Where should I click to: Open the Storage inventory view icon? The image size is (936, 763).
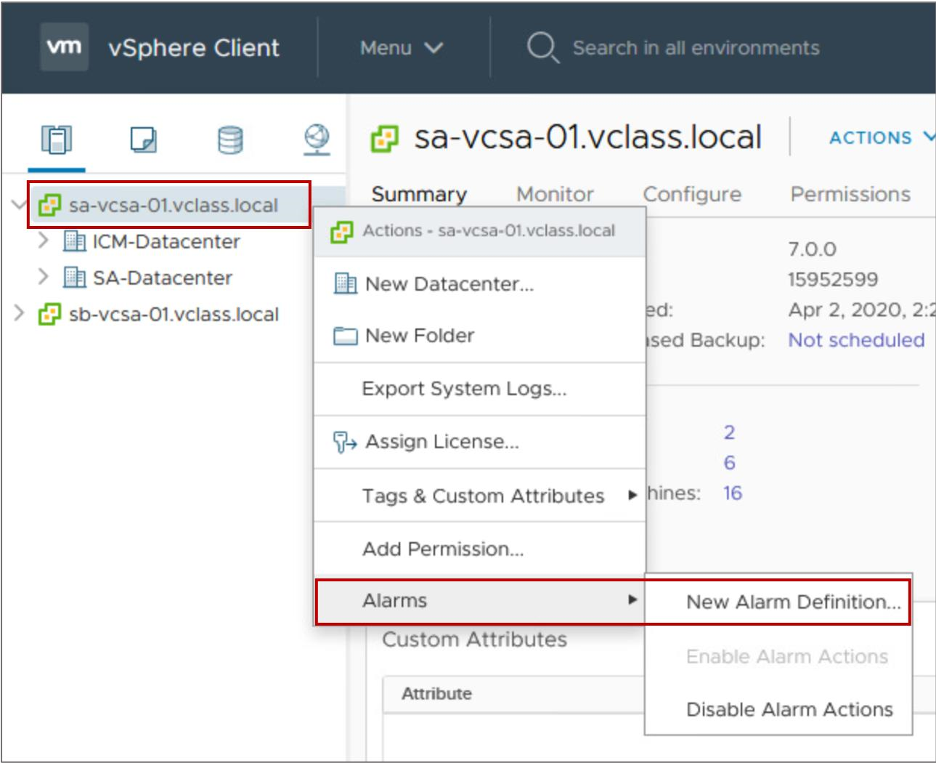pos(230,140)
